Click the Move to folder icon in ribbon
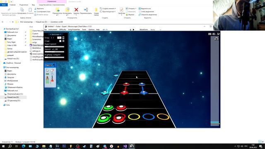The height and width of the screenshot is (149, 265). click(58, 10)
